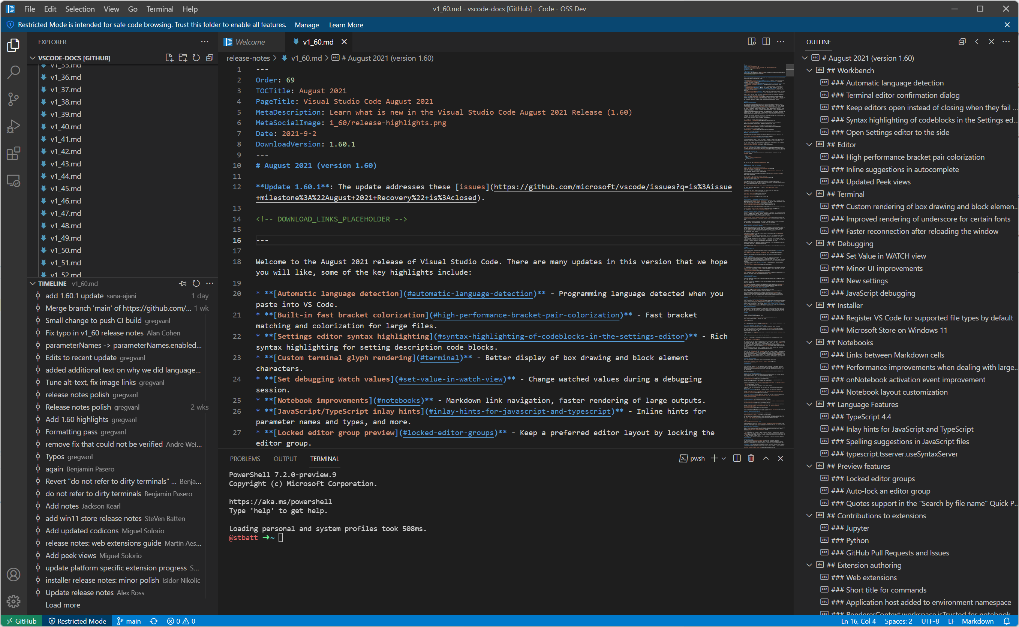Open v1_45.md from the Explorer
1019x627 pixels.
[x=65, y=188]
